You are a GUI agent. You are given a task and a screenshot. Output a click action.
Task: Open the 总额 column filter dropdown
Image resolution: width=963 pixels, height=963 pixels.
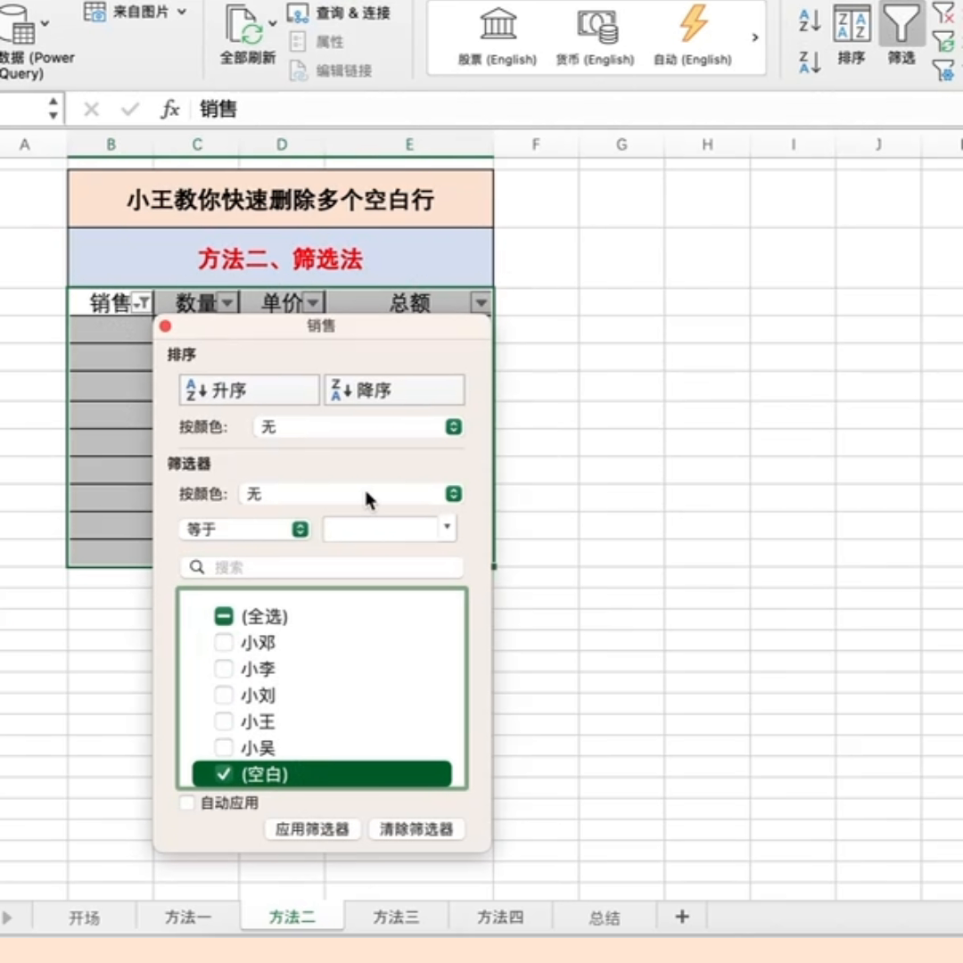[x=481, y=302]
